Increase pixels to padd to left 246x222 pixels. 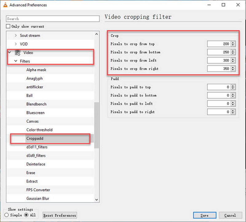coord(233,102)
